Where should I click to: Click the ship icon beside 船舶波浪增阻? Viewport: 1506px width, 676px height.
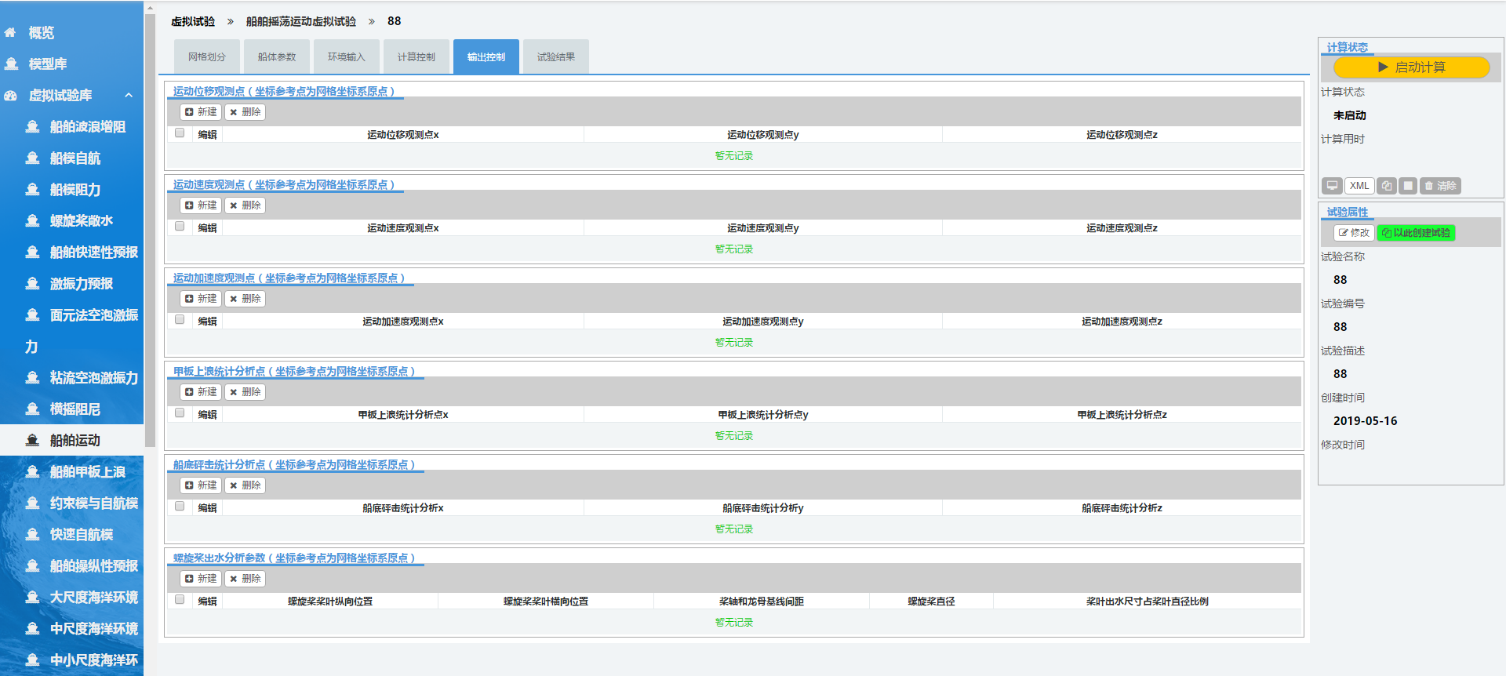pos(33,127)
